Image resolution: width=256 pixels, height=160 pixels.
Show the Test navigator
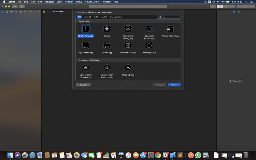[25, 12]
